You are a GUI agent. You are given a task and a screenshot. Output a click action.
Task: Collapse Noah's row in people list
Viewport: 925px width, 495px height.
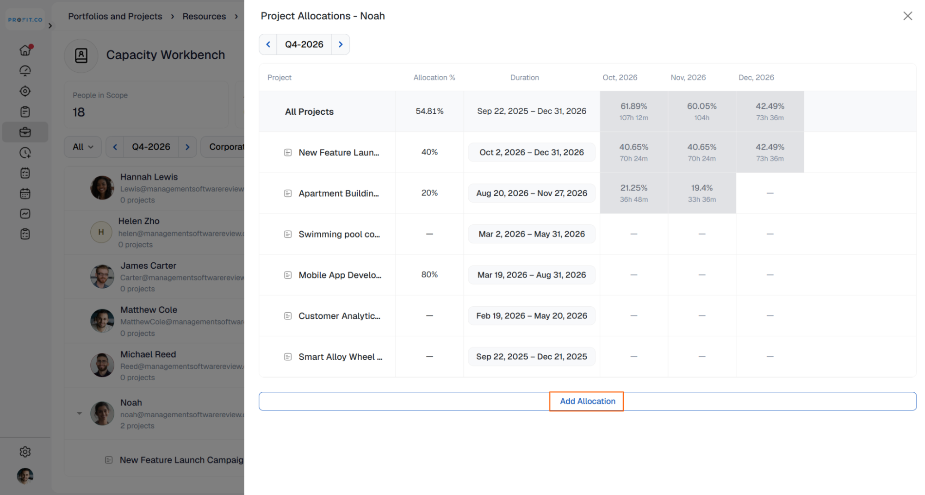[79, 413]
